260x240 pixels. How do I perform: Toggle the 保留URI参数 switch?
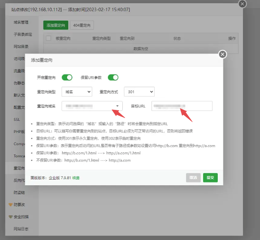click(113, 77)
